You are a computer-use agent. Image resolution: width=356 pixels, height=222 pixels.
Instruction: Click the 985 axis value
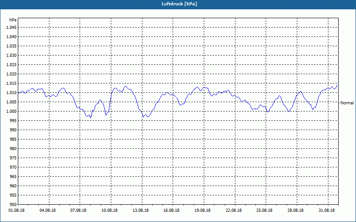[x=13, y=139]
